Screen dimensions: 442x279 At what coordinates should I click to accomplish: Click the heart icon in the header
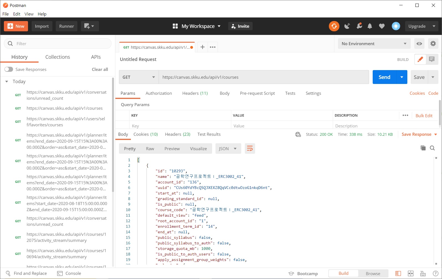[x=382, y=26]
